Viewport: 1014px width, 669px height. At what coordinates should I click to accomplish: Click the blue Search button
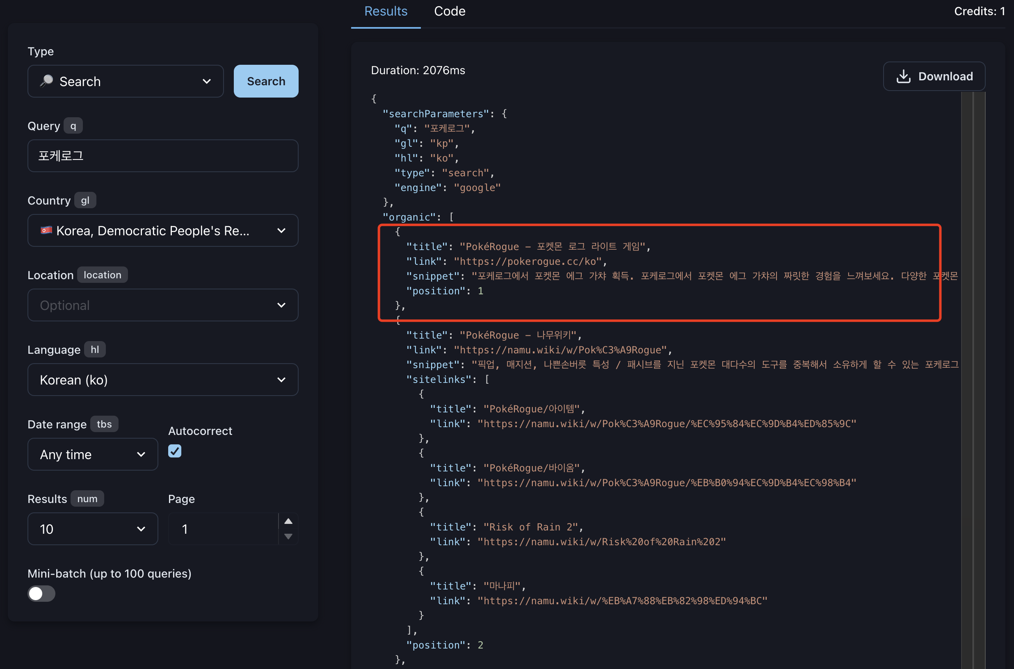[x=266, y=81]
